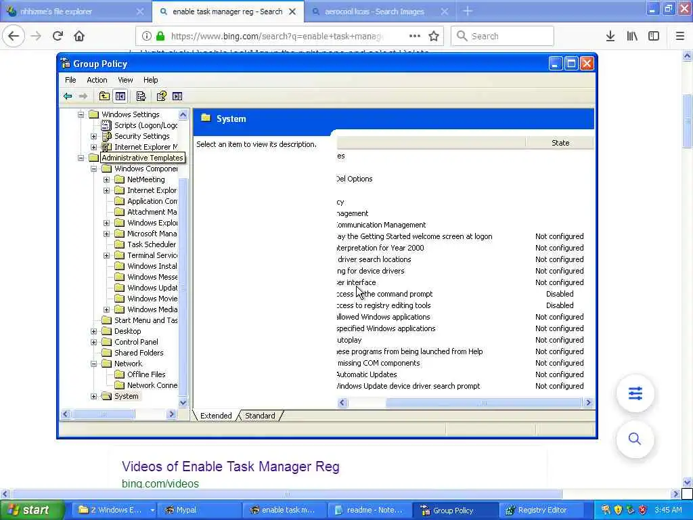693x520 pixels.
Task: Open the browser hamburger menu
Action: [x=679, y=36]
